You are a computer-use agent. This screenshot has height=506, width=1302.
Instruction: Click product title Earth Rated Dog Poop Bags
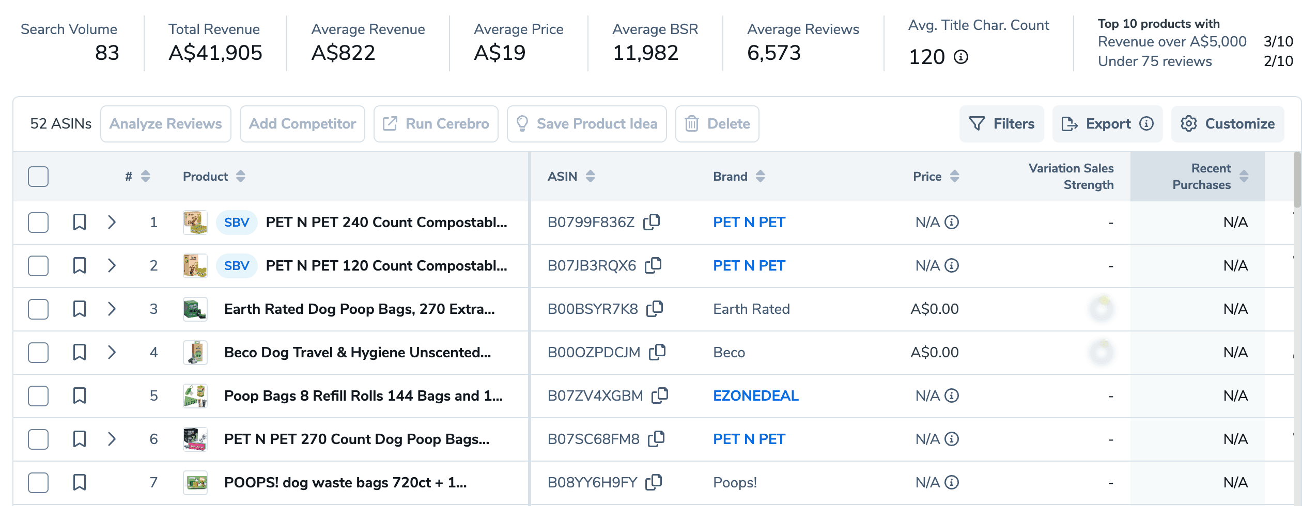point(360,309)
